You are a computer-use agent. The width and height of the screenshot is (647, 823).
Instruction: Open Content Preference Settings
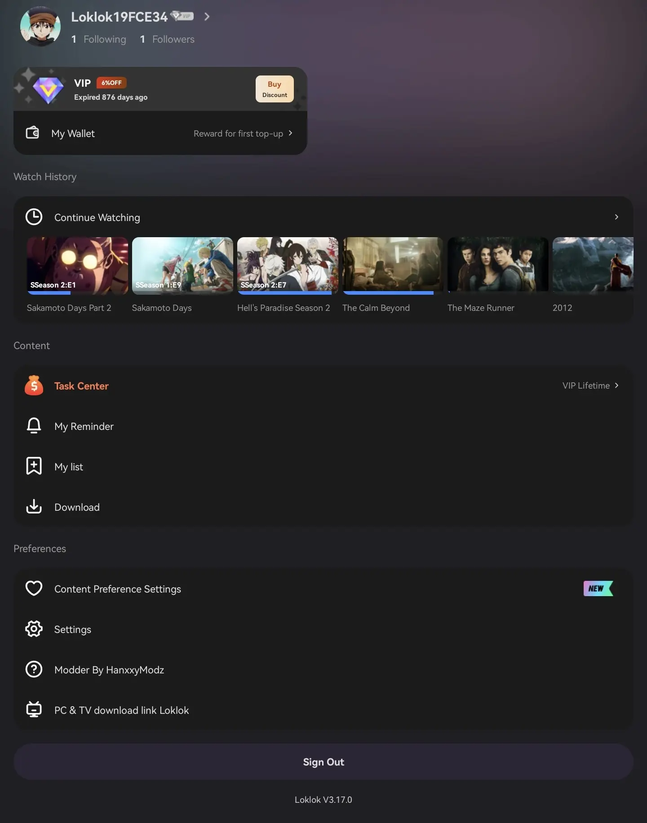coord(323,588)
